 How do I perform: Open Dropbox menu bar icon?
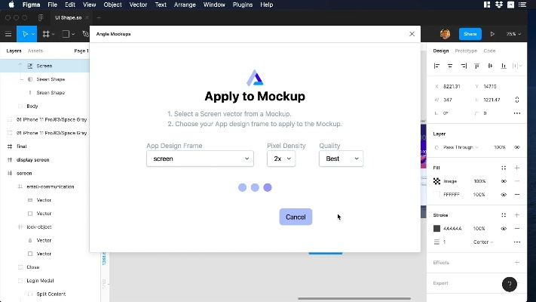point(499,5)
